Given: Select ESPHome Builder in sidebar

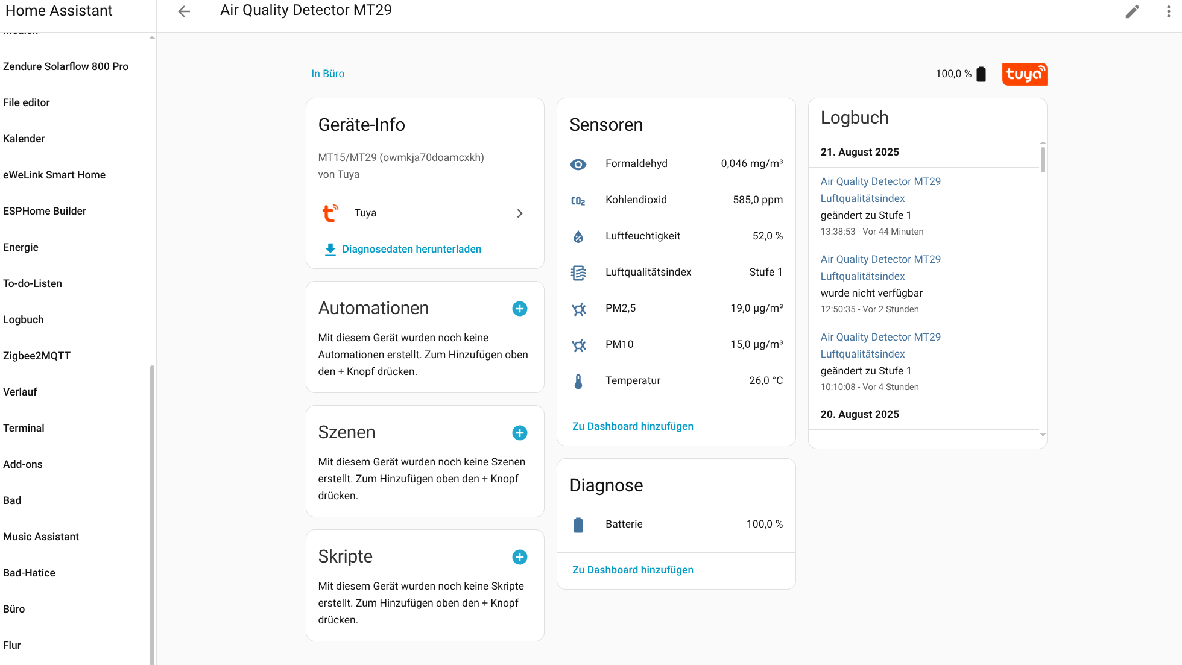Looking at the screenshot, I should pos(45,211).
